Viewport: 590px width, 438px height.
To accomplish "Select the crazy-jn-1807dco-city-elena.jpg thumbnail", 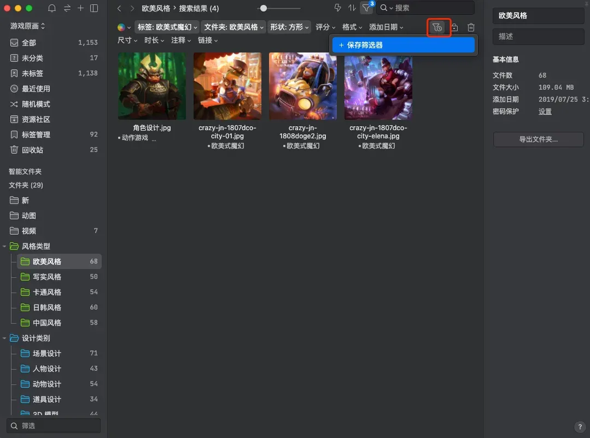I will pos(378,88).
